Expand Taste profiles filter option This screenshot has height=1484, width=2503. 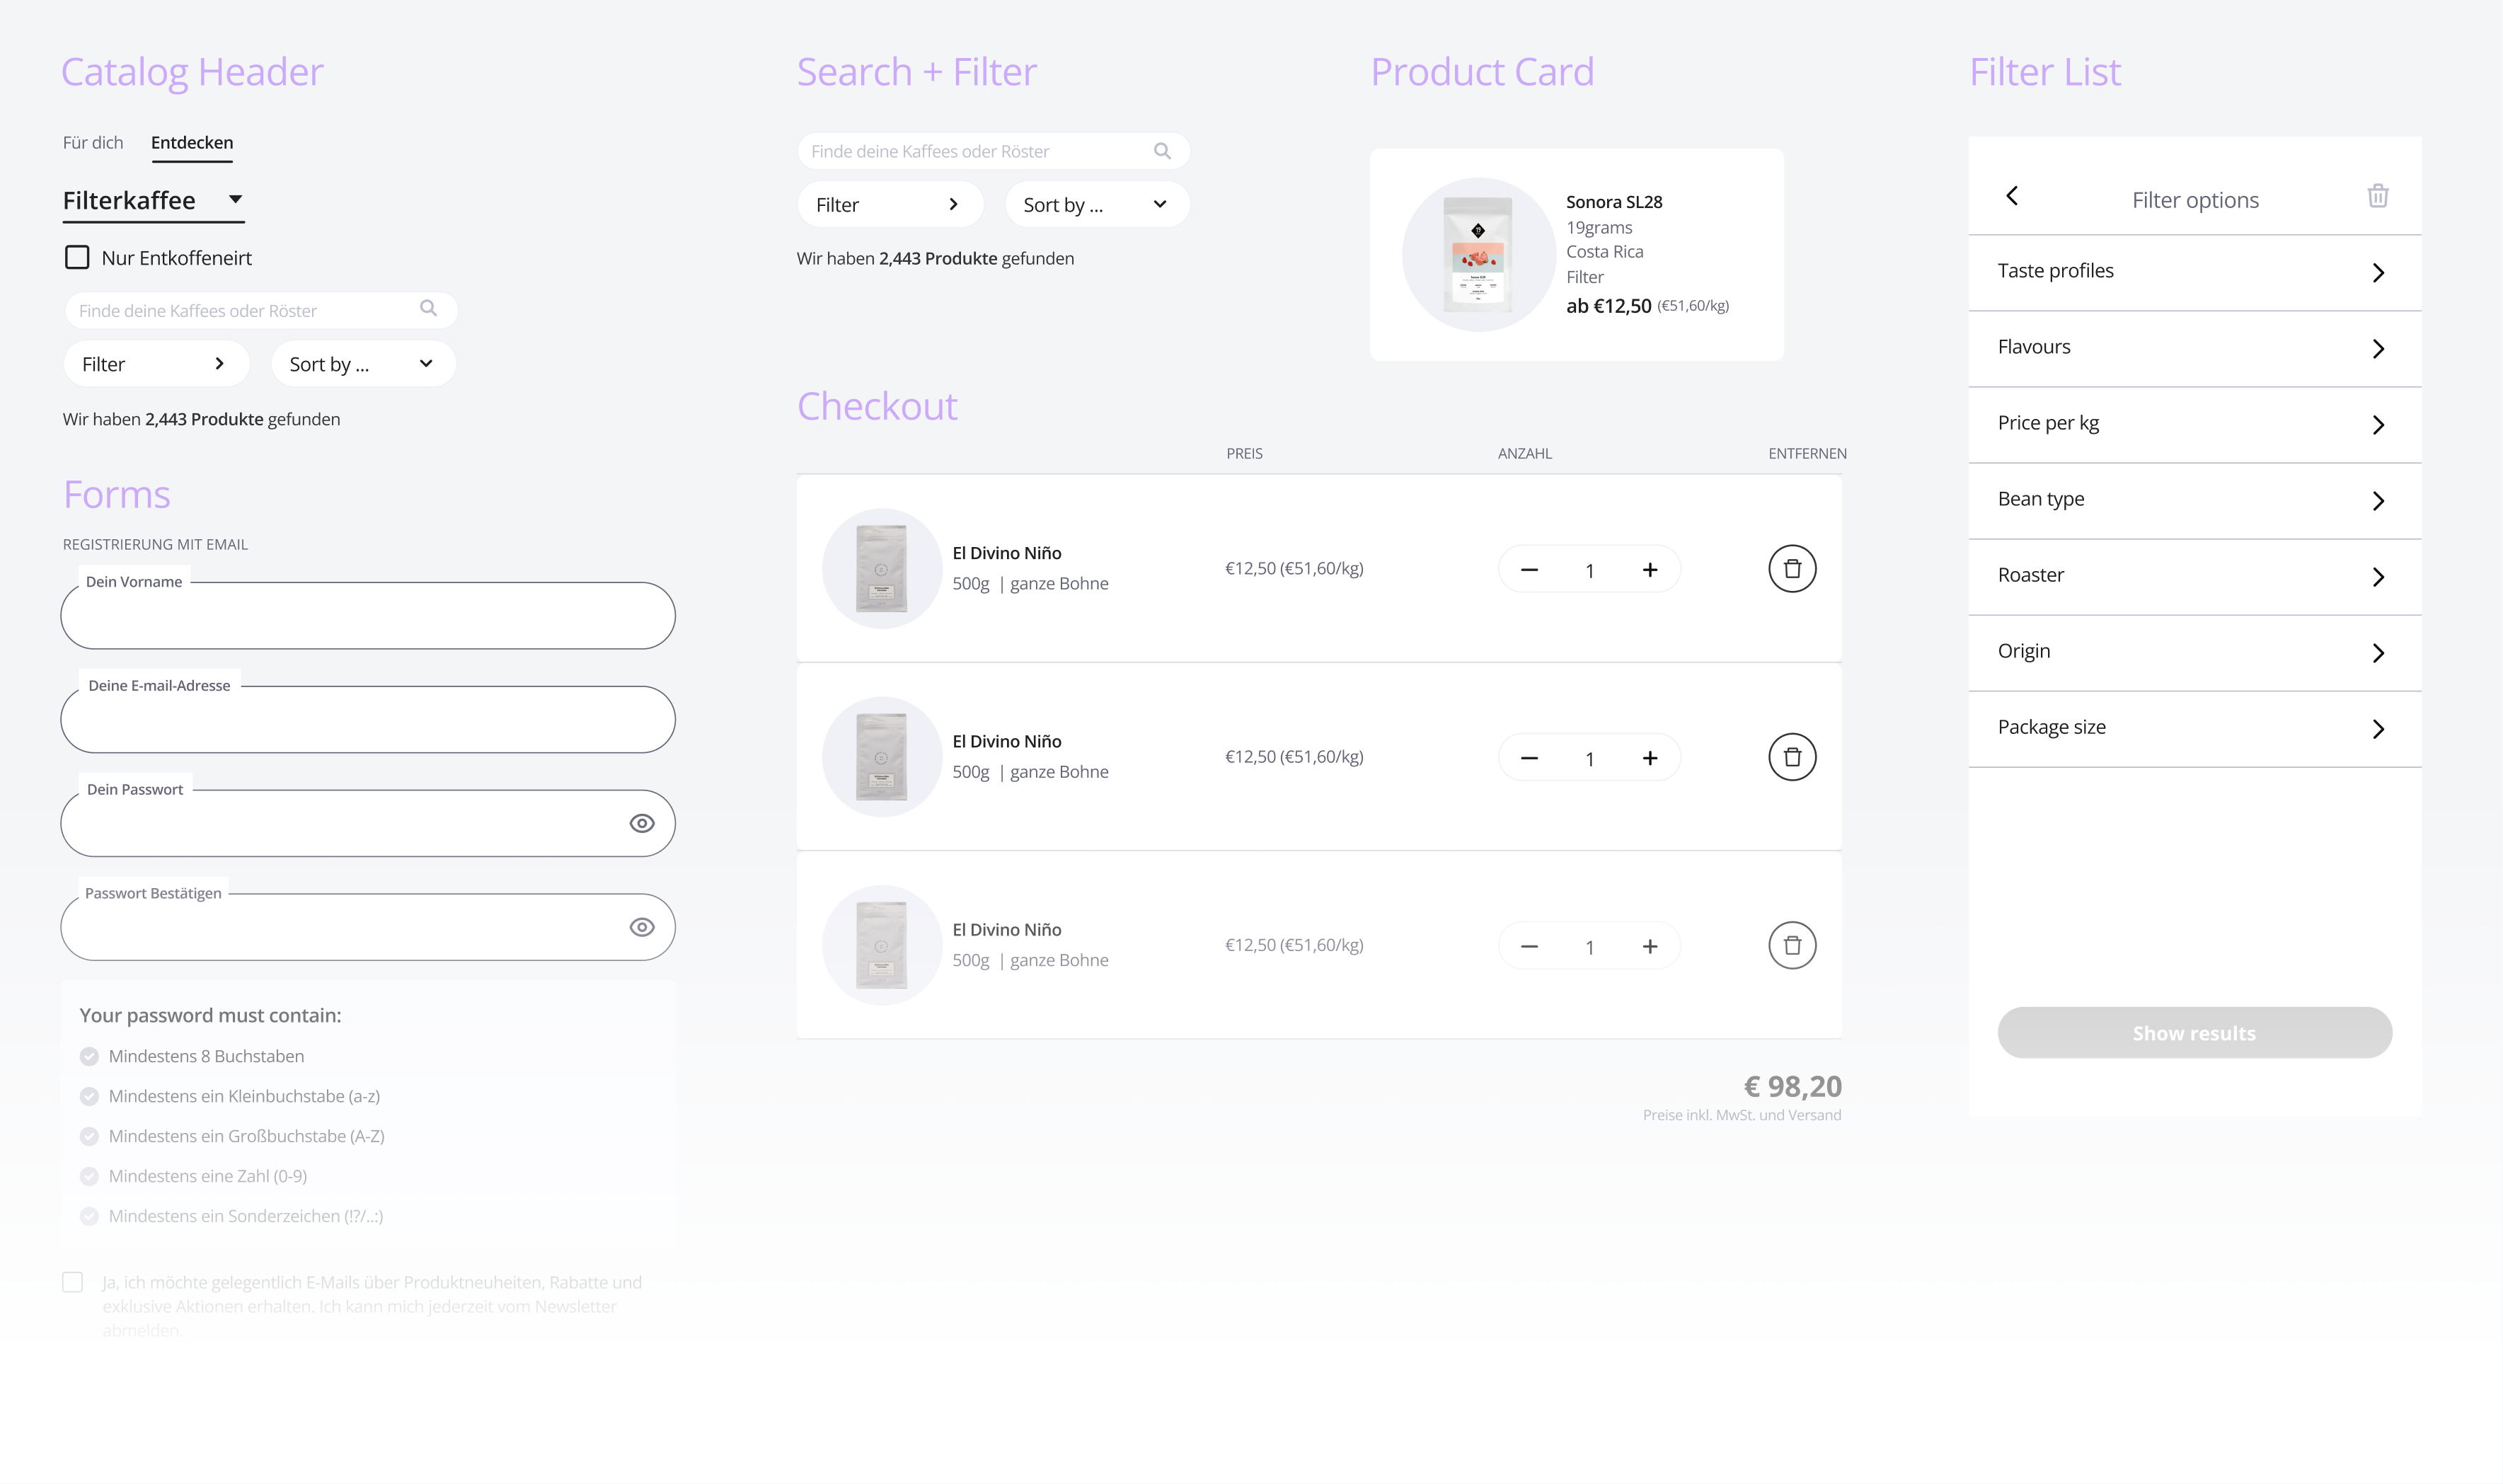pos(2194,272)
